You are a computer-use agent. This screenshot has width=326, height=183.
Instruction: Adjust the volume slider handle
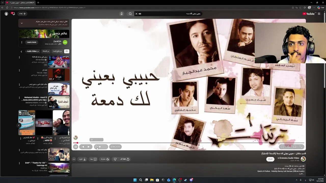tap(100, 147)
